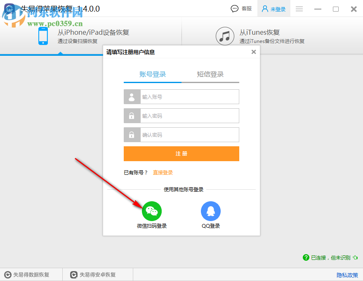Open the hamburger menu in the title bar

tap(299, 9)
